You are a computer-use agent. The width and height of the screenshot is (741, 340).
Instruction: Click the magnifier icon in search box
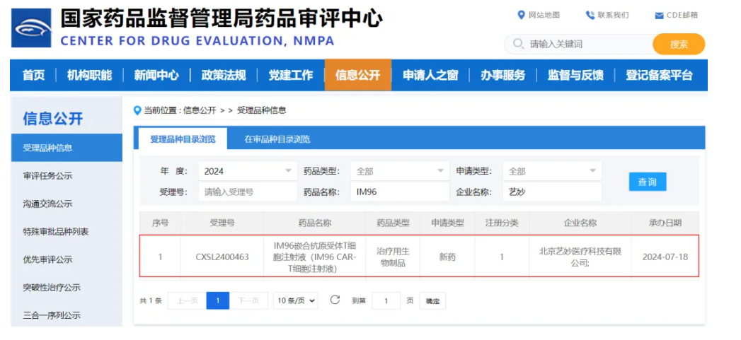[x=517, y=44]
